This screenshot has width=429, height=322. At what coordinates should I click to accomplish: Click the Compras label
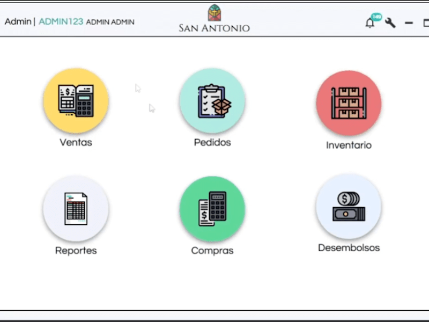click(212, 251)
